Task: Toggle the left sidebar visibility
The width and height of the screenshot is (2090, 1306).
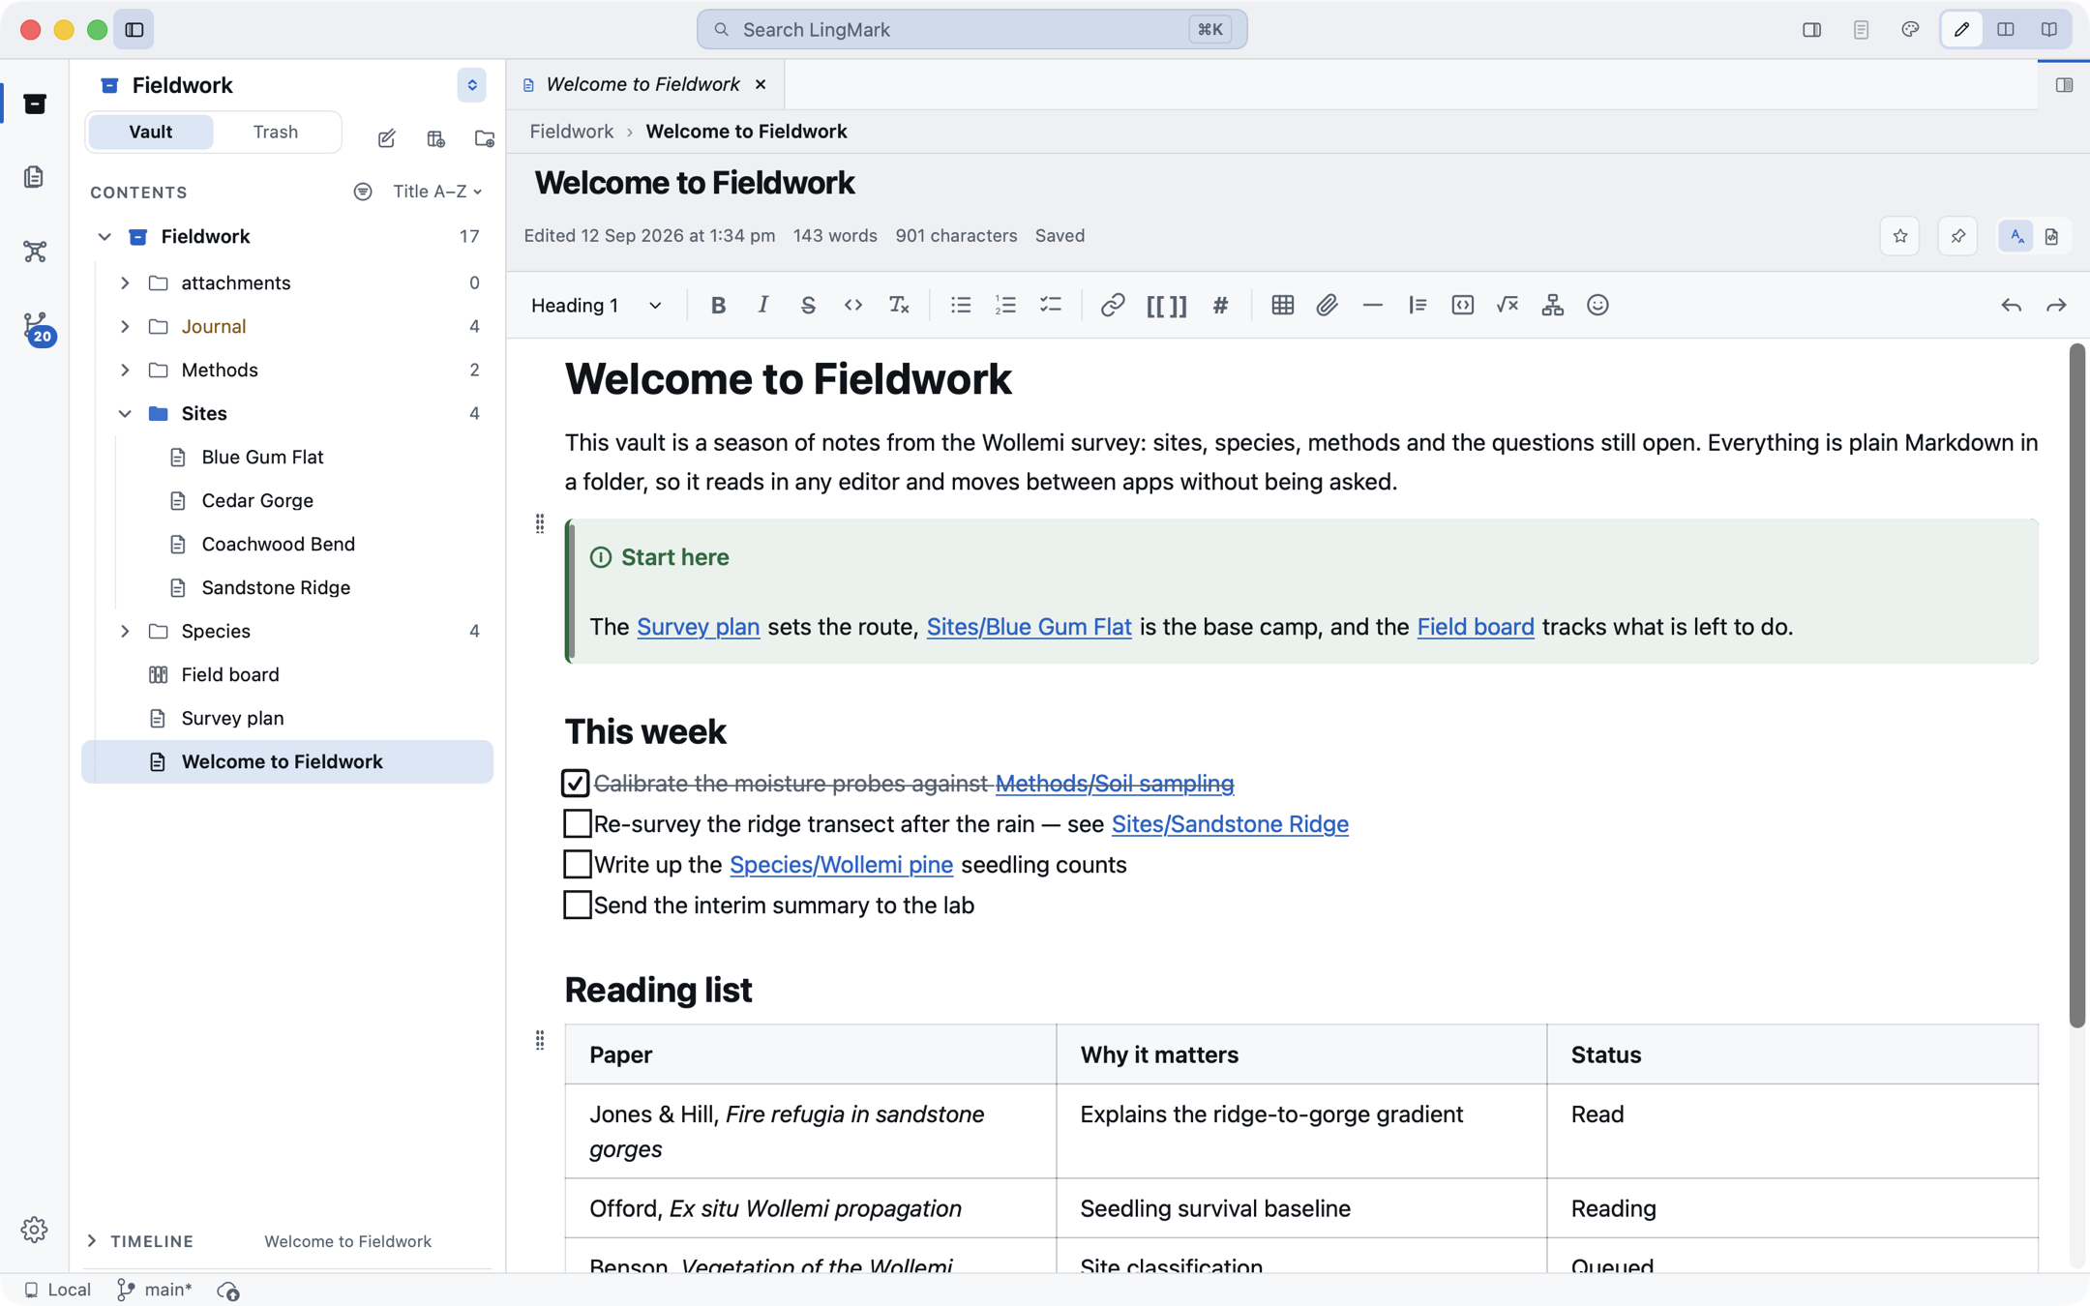Action: pyautogui.click(x=134, y=29)
